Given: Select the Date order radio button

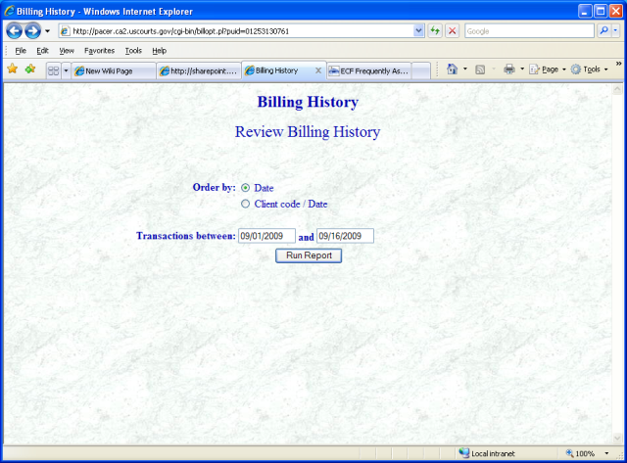Looking at the screenshot, I should (x=246, y=188).
